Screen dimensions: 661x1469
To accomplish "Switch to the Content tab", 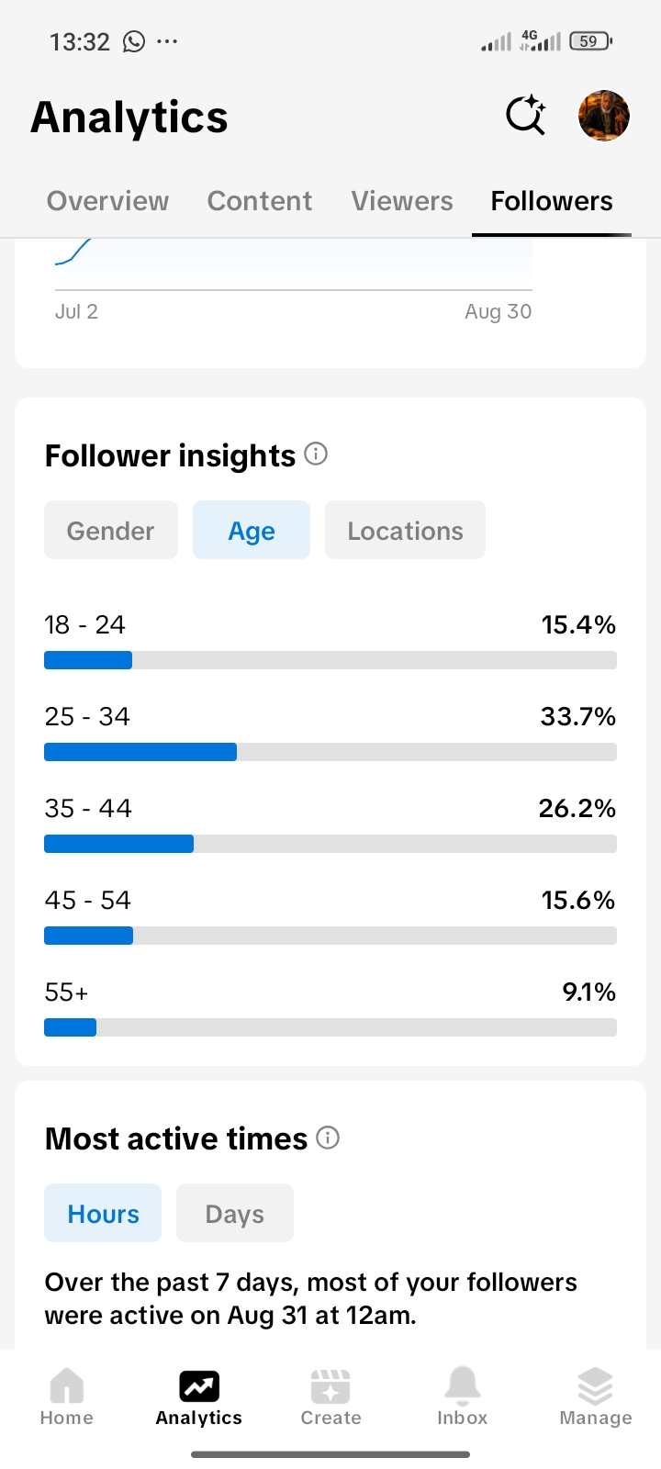I will click(x=260, y=201).
